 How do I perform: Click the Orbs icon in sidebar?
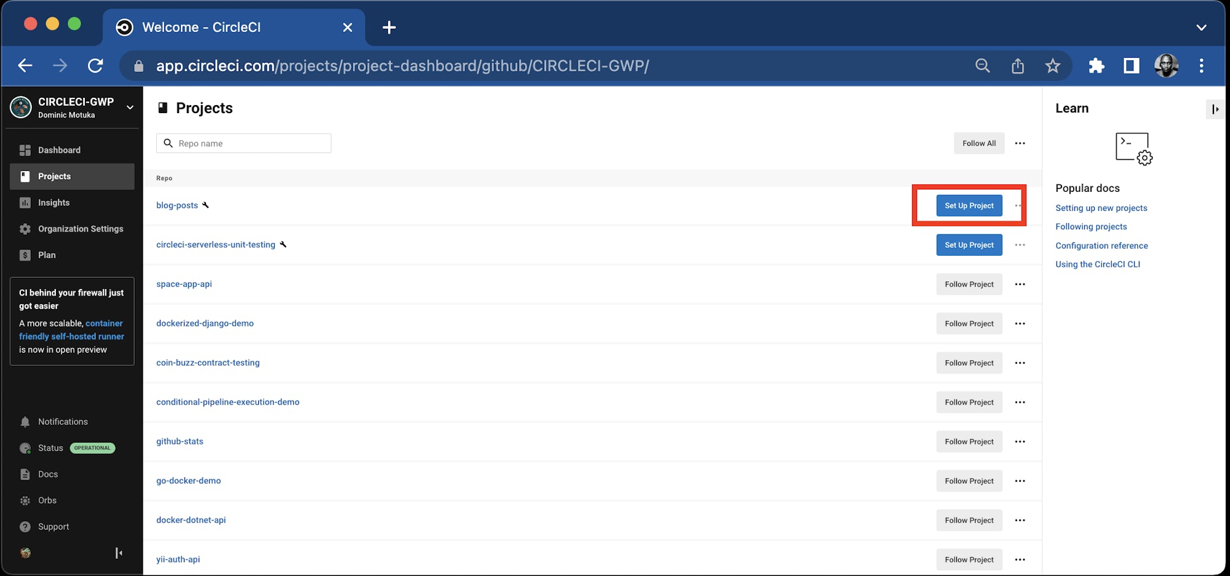click(25, 500)
